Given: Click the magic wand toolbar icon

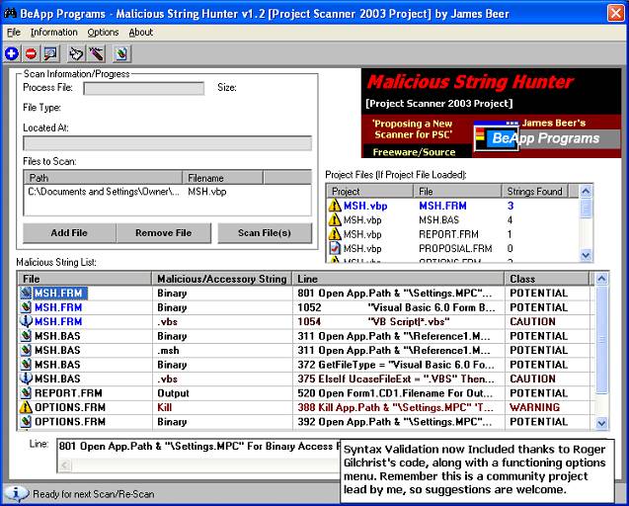Looking at the screenshot, I should point(96,53).
